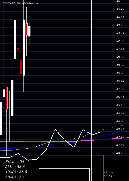
Task: Select the long red candle body spanning 46.51
Action: 7,98
